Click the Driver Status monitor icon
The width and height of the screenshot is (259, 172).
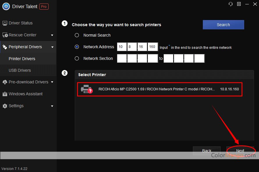point(5,23)
